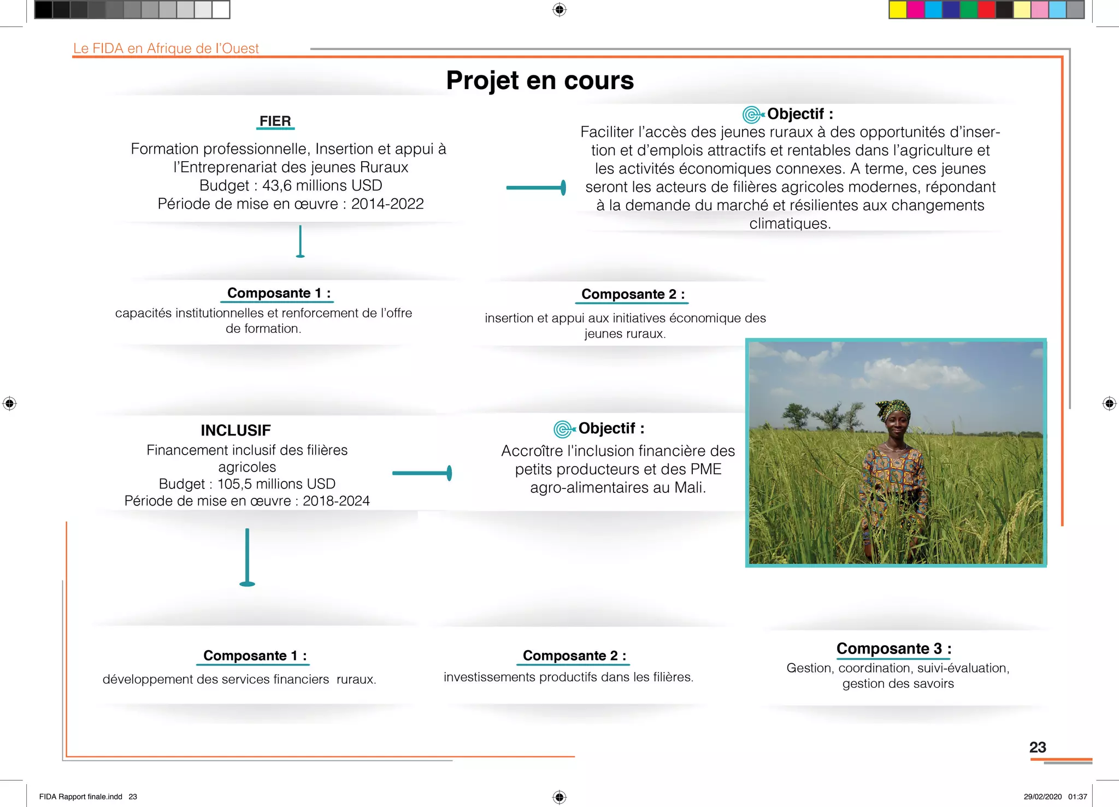
Task: Click 'investissements productifs dans les filières.'
Action: [x=568, y=678]
